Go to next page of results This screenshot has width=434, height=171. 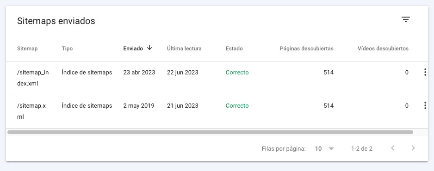coord(413,148)
